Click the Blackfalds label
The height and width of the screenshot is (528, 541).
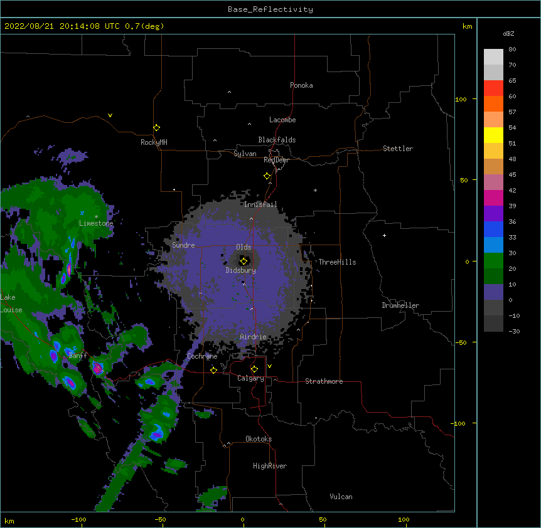coord(277,140)
